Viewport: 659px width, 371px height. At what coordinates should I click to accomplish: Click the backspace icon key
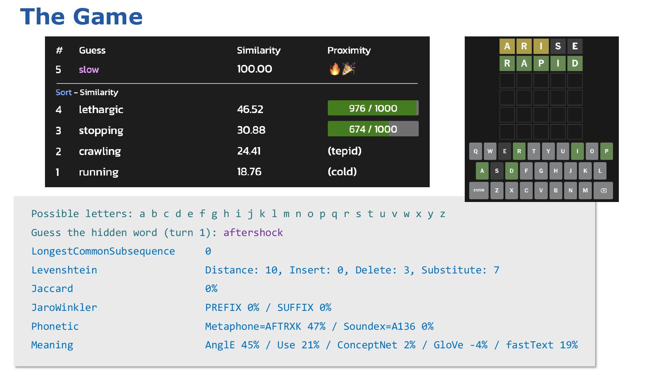[603, 190]
